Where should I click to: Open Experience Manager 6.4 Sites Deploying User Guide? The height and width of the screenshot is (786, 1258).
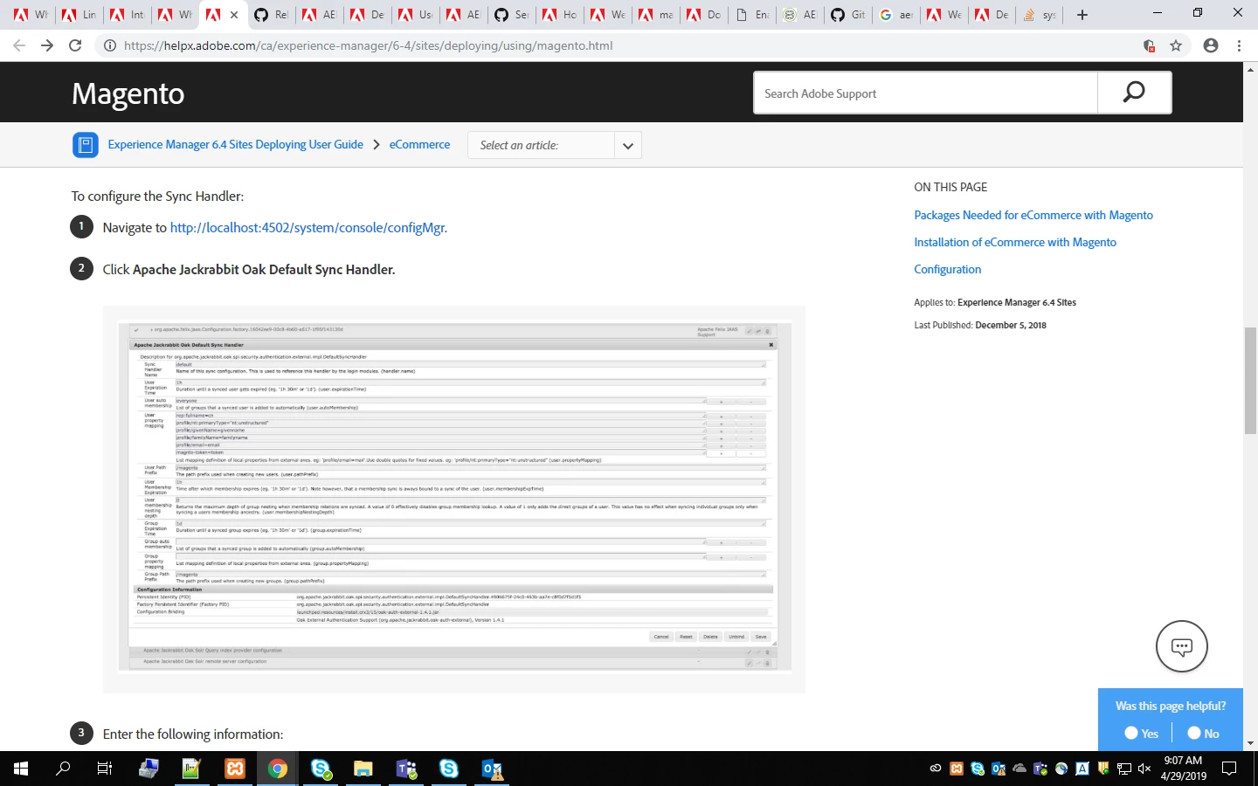[236, 145]
